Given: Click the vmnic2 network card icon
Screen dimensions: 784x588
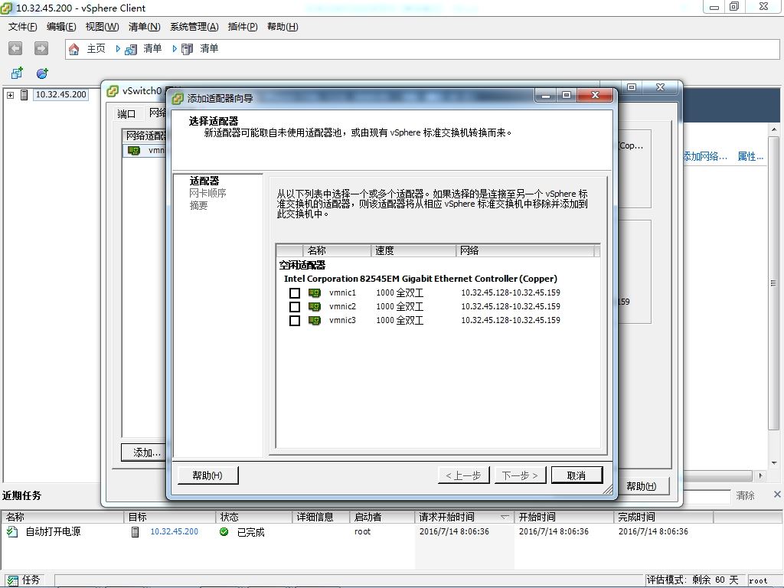Looking at the screenshot, I should [x=315, y=306].
